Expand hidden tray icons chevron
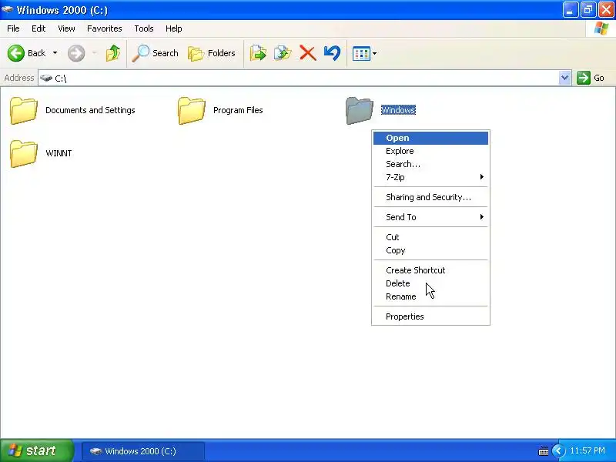The image size is (616, 462). coord(558,451)
